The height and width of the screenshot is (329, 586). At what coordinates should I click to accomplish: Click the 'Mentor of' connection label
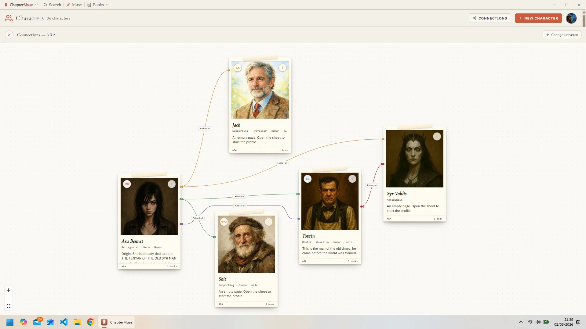click(x=240, y=206)
